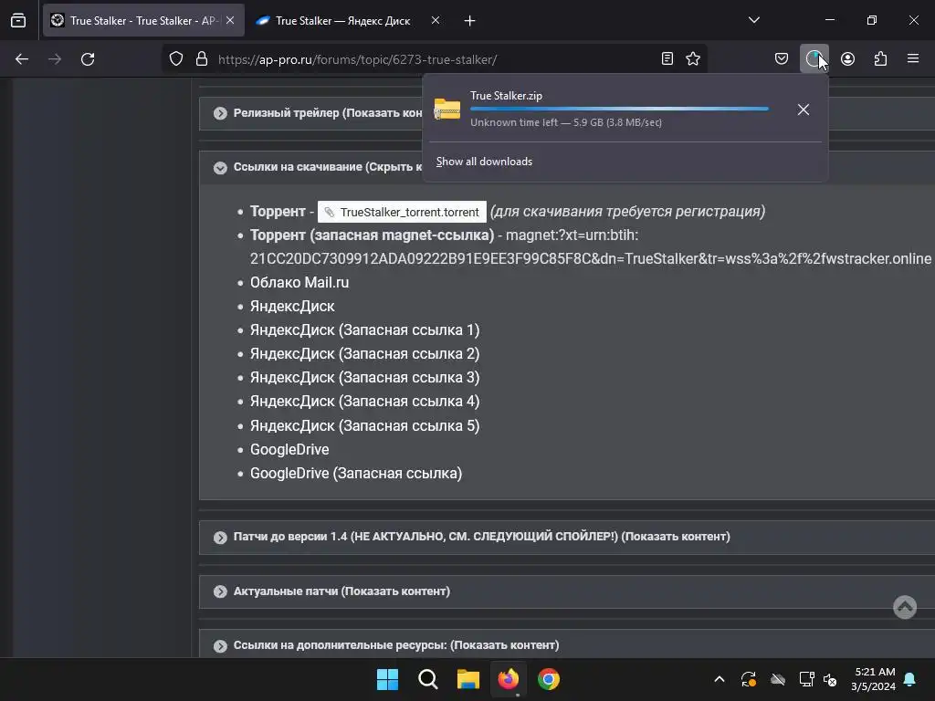Image resolution: width=935 pixels, height=701 pixels.
Task: Click the OneDrive cloud tray icon
Action: pos(778,679)
